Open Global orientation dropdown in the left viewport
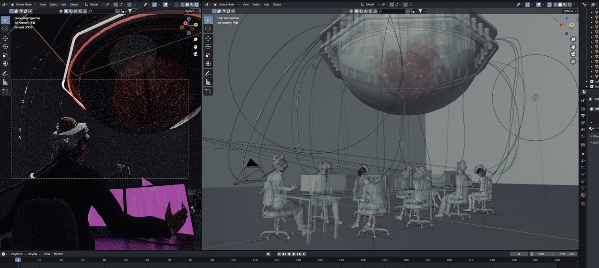599x268 pixels. (x=94, y=4)
